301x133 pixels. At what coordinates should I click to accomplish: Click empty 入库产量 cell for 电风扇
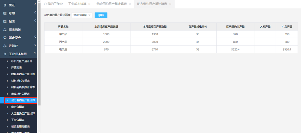click(265, 50)
